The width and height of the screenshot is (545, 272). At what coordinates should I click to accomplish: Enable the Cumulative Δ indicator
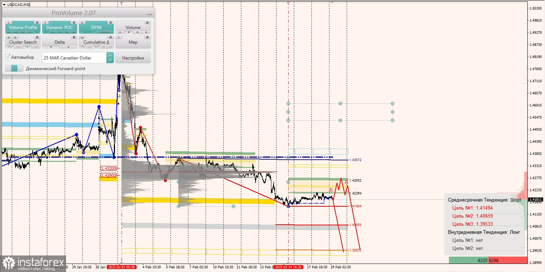pyautogui.click(x=96, y=42)
